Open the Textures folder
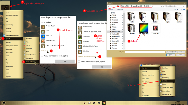This screenshot has width=188, height=105. coord(132,28)
